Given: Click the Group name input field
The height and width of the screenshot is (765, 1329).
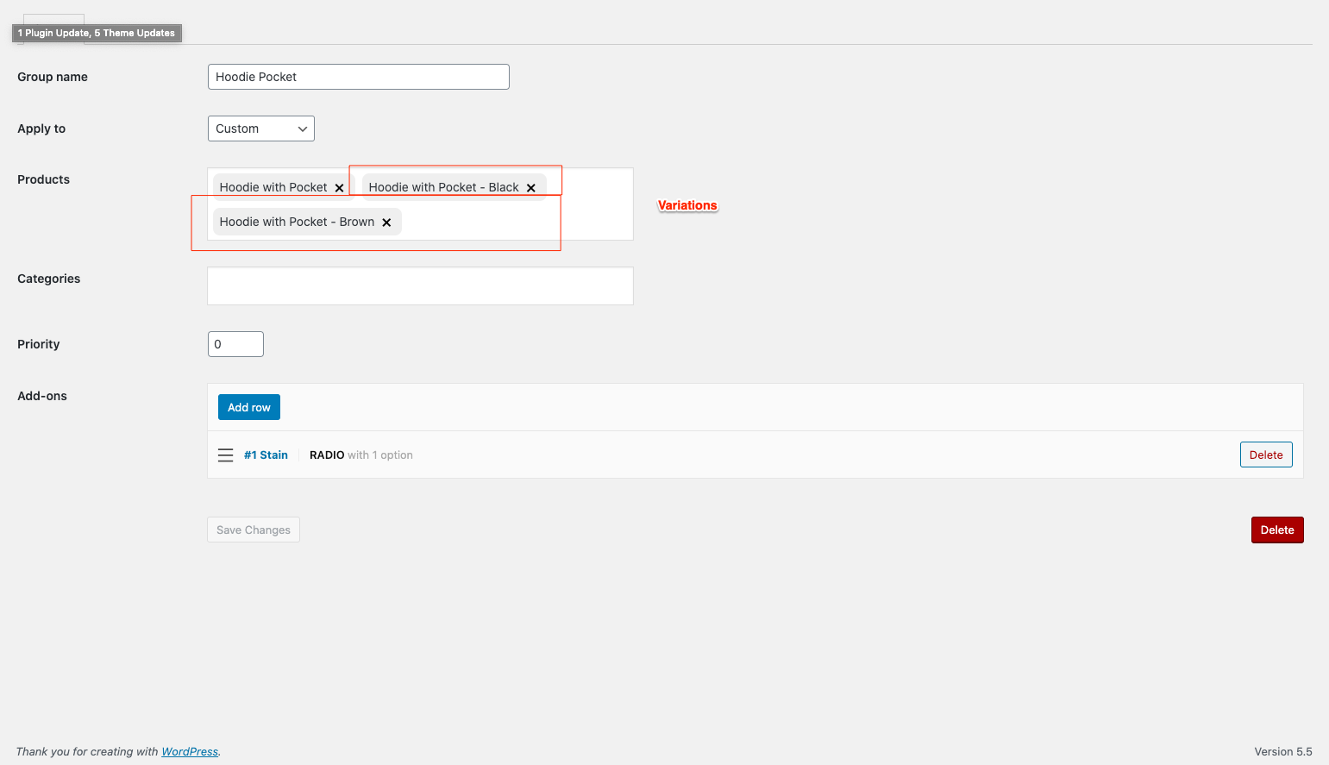Looking at the screenshot, I should pyautogui.click(x=359, y=77).
